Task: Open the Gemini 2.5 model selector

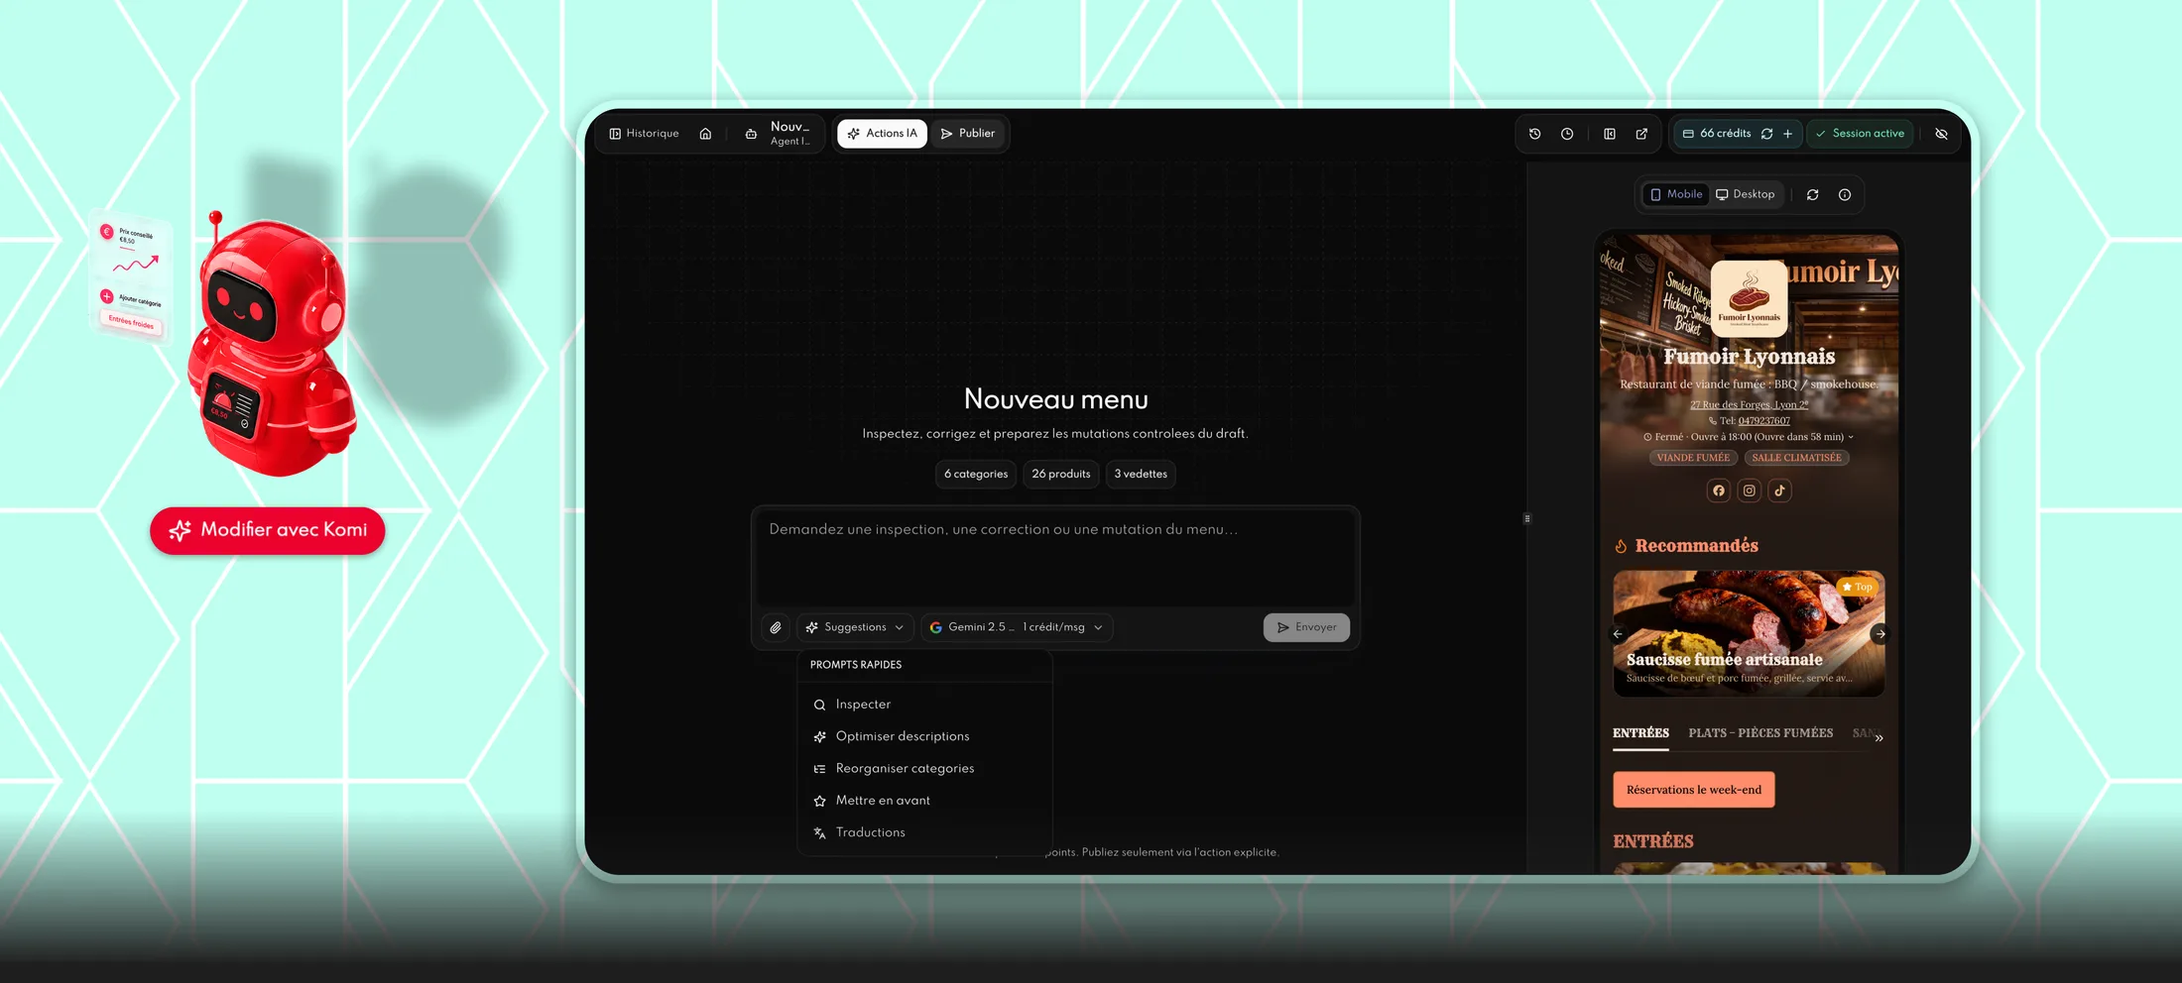Action: click(x=1018, y=627)
